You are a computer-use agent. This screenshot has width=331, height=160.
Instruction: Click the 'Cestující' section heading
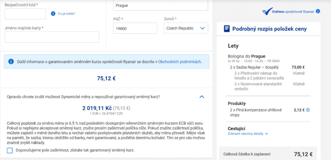click(x=236, y=128)
